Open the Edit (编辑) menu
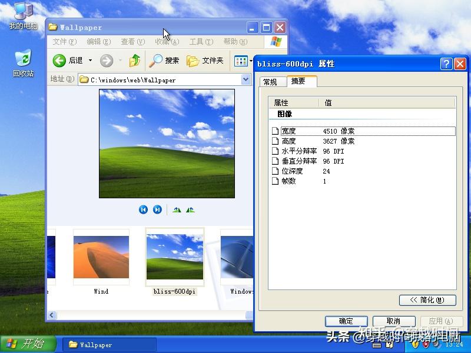The image size is (471, 353). [98, 42]
